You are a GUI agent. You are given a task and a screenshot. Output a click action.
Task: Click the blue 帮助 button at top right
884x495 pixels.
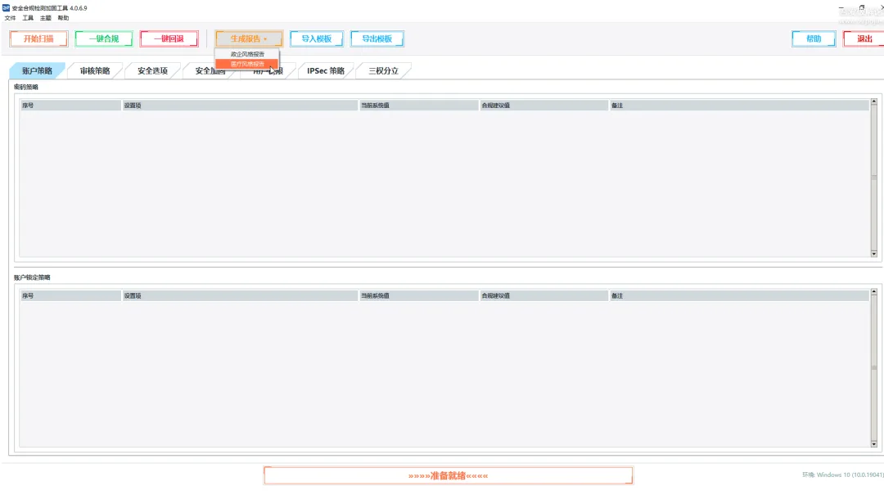coord(814,39)
